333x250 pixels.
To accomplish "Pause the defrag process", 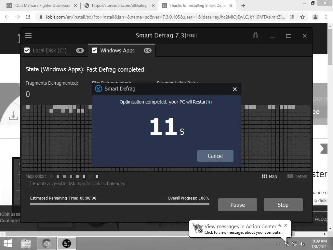I will 238,205.
